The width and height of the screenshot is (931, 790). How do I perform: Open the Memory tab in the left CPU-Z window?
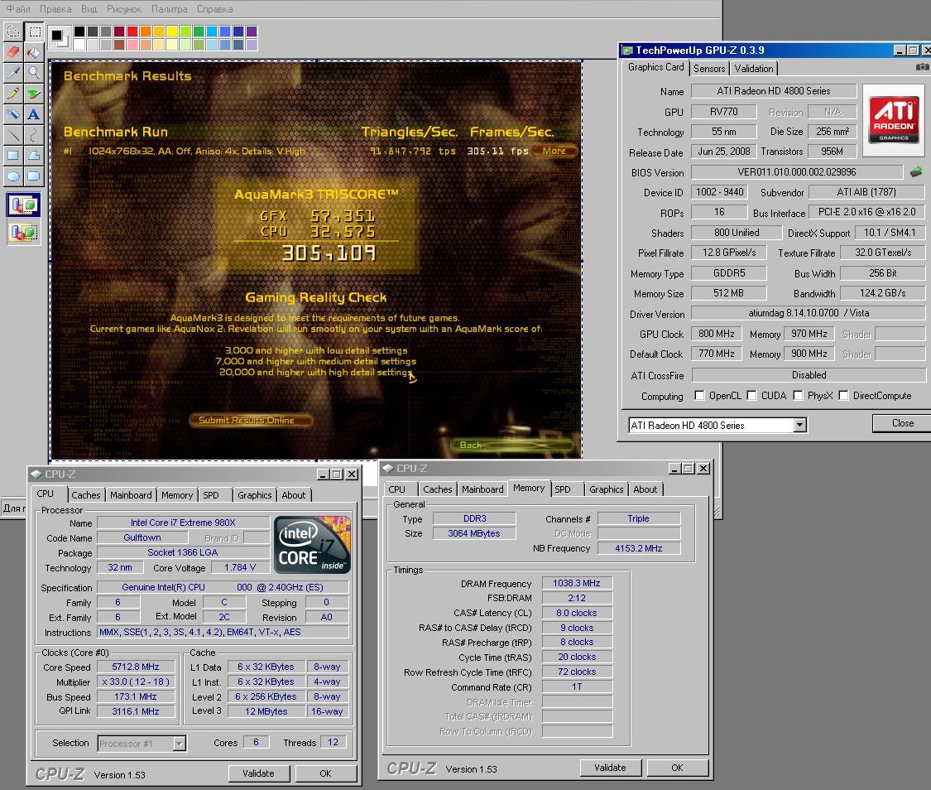pyautogui.click(x=177, y=495)
